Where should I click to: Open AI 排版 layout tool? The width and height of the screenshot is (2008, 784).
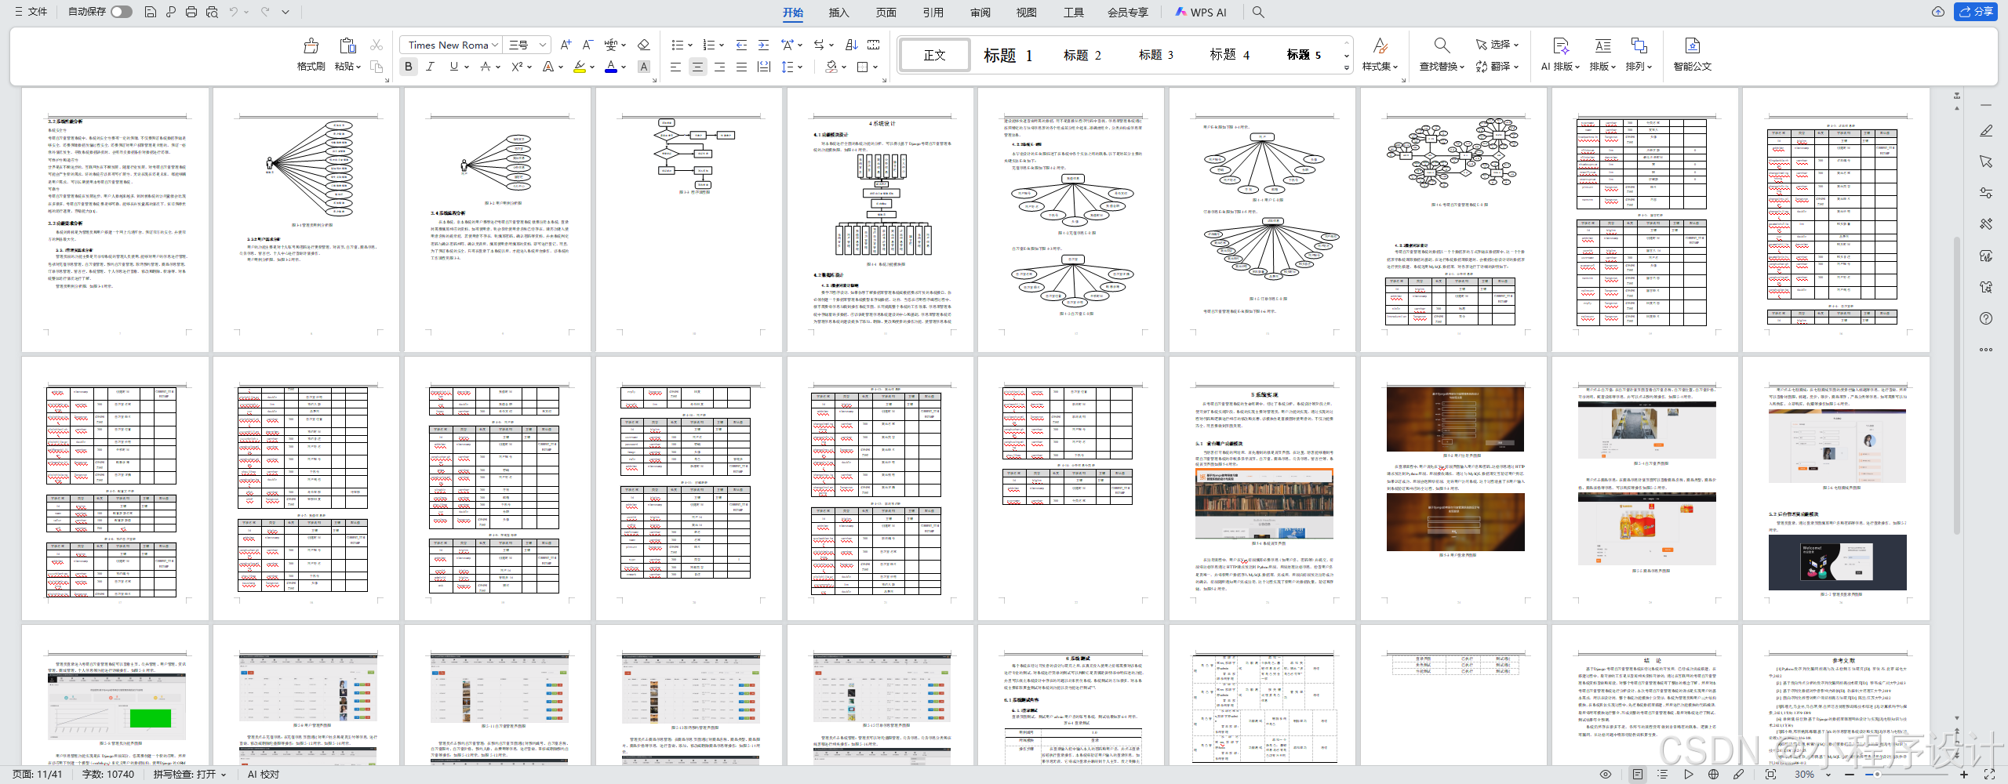tap(1560, 54)
